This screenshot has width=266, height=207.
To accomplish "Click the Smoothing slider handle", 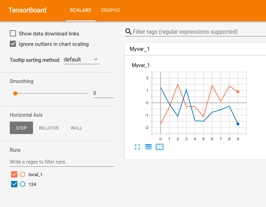I will click(x=15, y=93).
